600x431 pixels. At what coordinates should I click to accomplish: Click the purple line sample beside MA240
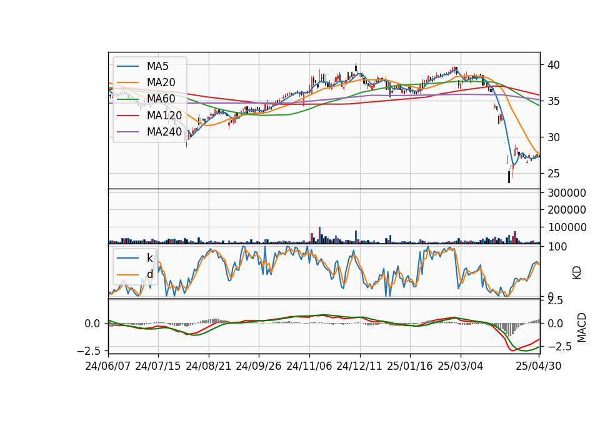127,132
